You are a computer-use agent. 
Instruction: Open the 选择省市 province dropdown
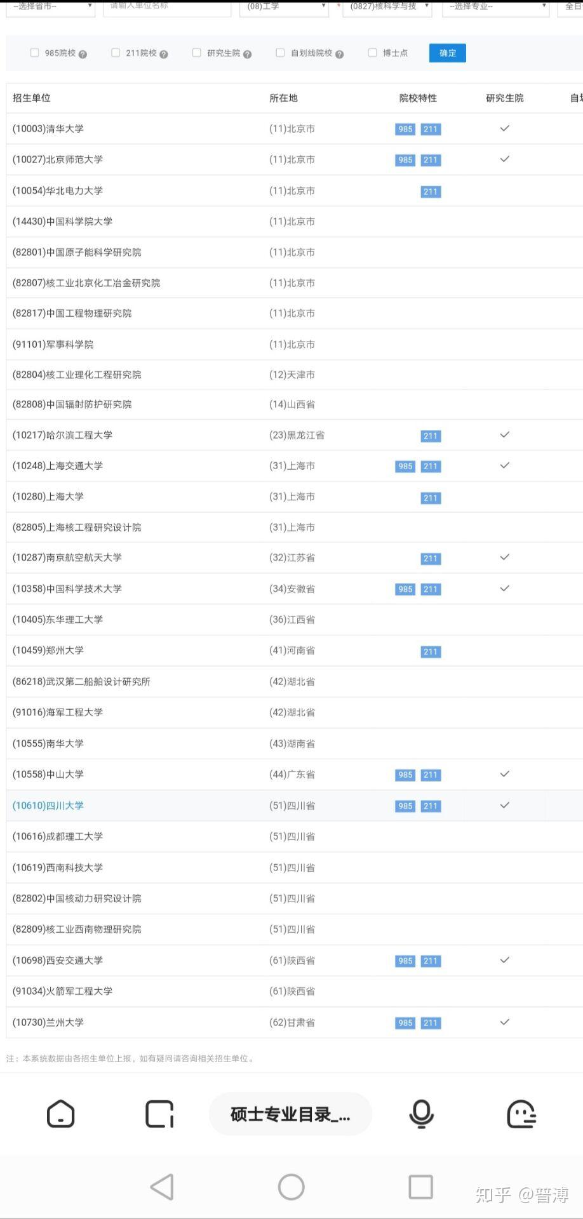pos(51,8)
